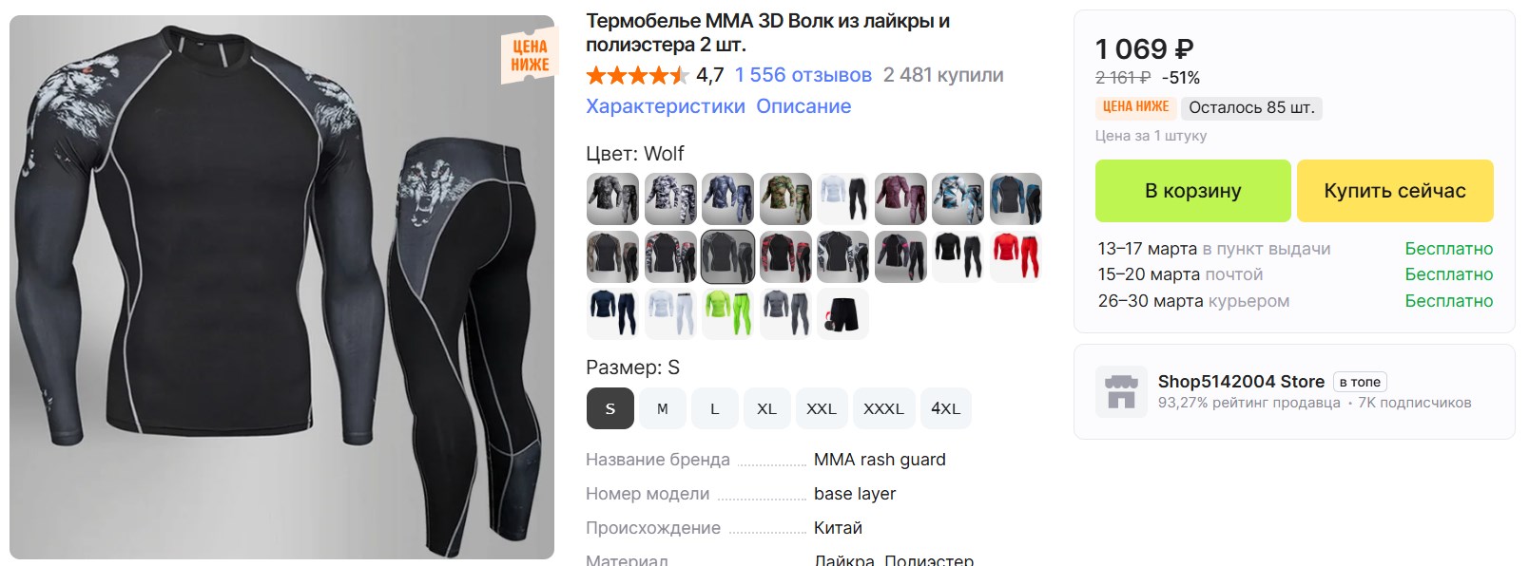Select the black shorts variant thumbnail
This screenshot has height=566, width=1529.
coord(842,313)
